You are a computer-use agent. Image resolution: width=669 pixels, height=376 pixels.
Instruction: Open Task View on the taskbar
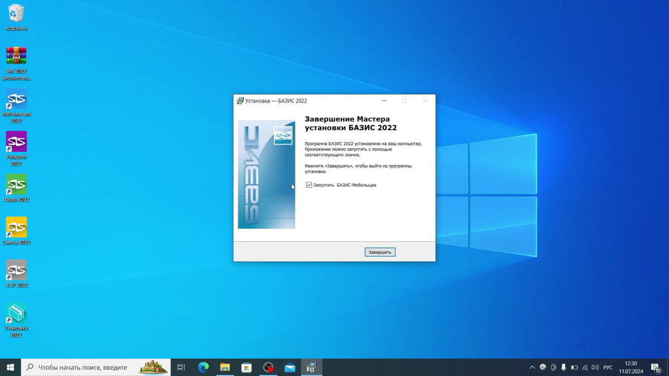tap(181, 368)
